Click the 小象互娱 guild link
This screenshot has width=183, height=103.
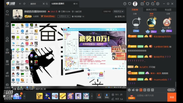pyautogui.click(x=77, y=11)
